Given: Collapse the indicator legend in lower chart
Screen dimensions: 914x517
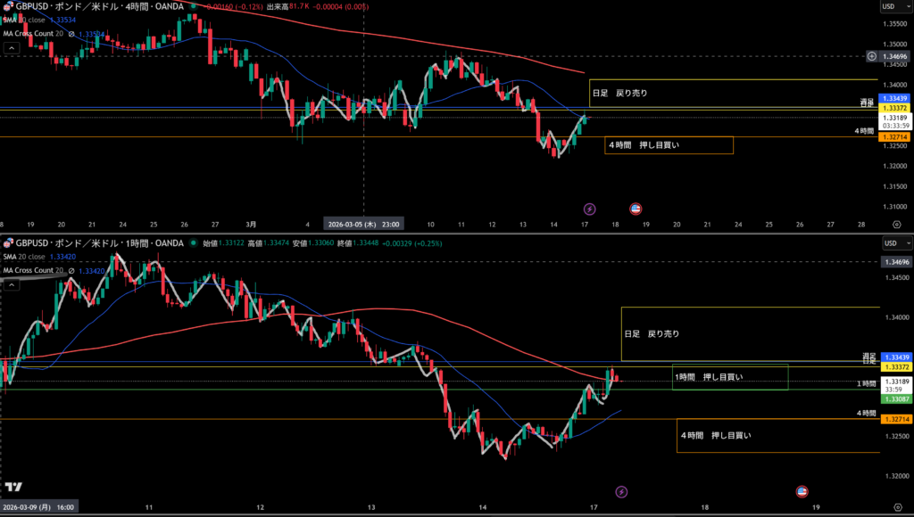Looking at the screenshot, I should click(10, 284).
